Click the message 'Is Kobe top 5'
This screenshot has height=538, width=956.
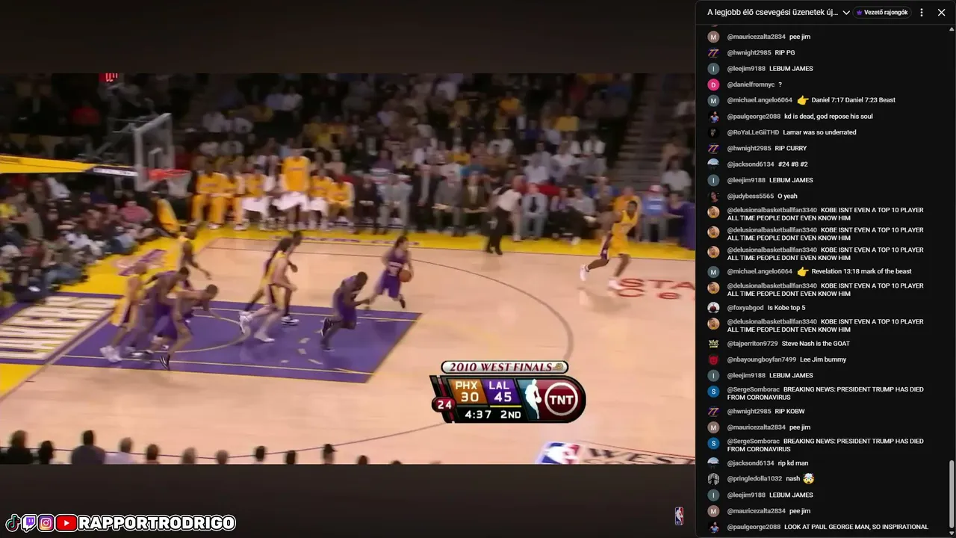(786, 308)
